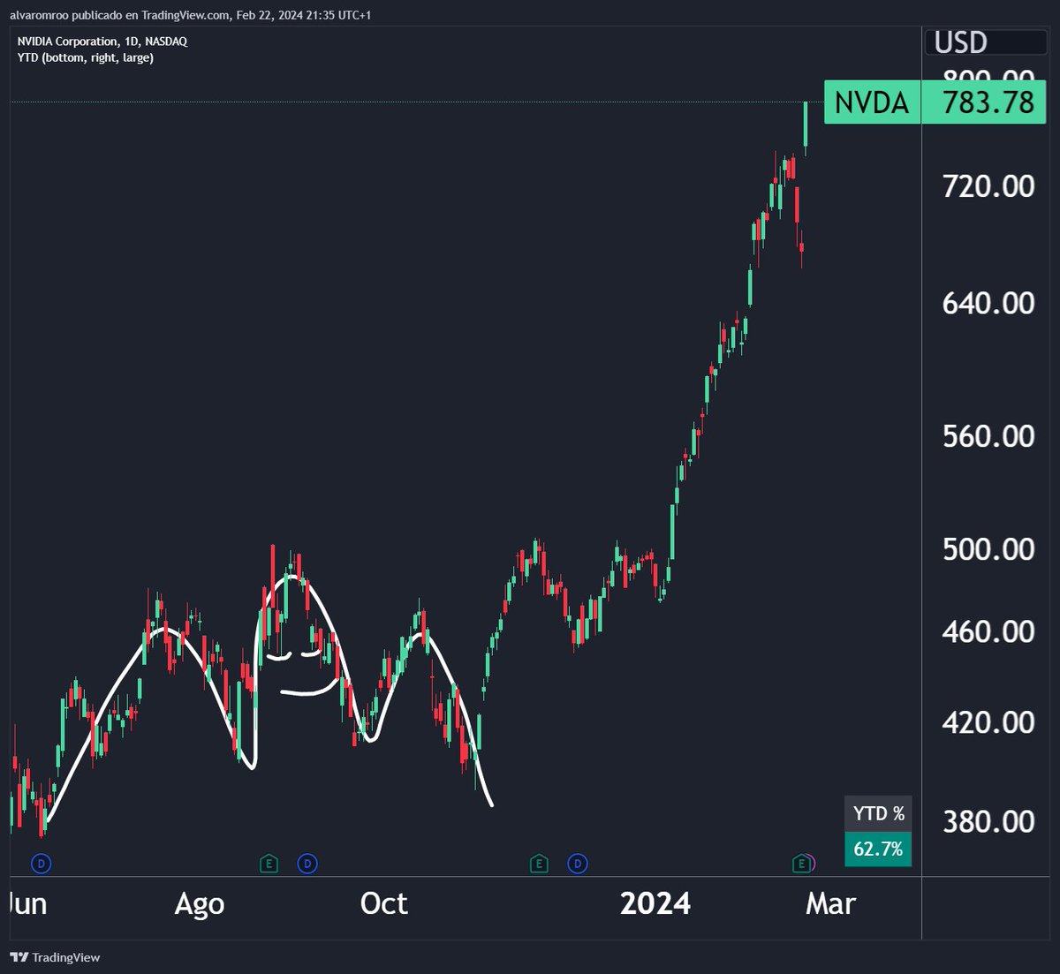Click the 62.7% YTD value
This screenshot has height=974, width=1060.
878,849
